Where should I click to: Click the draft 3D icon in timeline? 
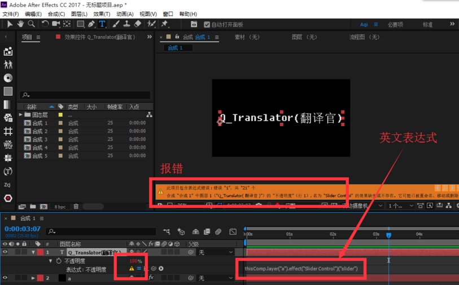pyautogui.click(x=181, y=231)
